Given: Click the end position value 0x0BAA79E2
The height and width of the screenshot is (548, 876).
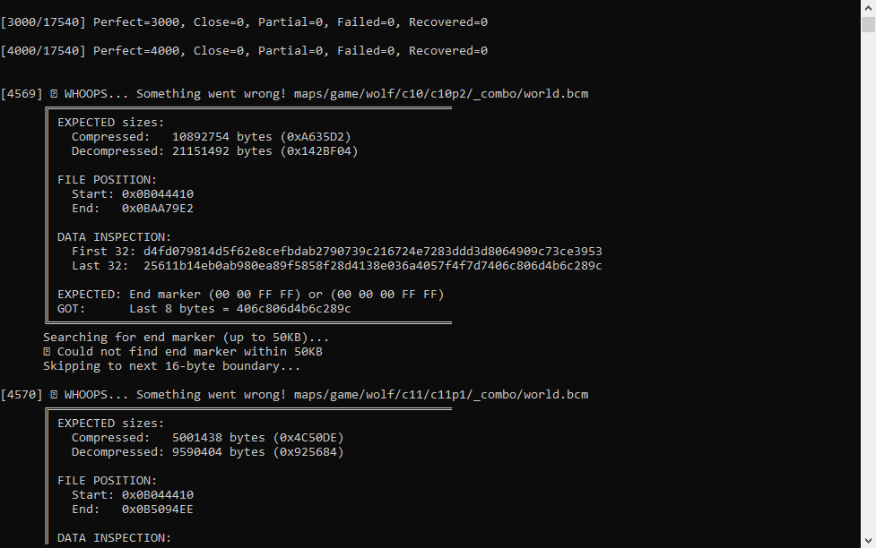Looking at the screenshot, I should pos(157,209).
